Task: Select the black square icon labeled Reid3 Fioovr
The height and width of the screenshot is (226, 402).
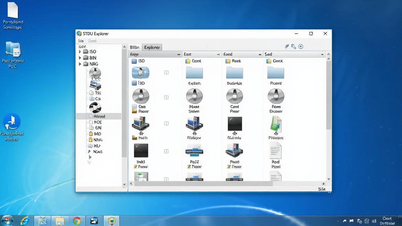Action: pos(141,150)
